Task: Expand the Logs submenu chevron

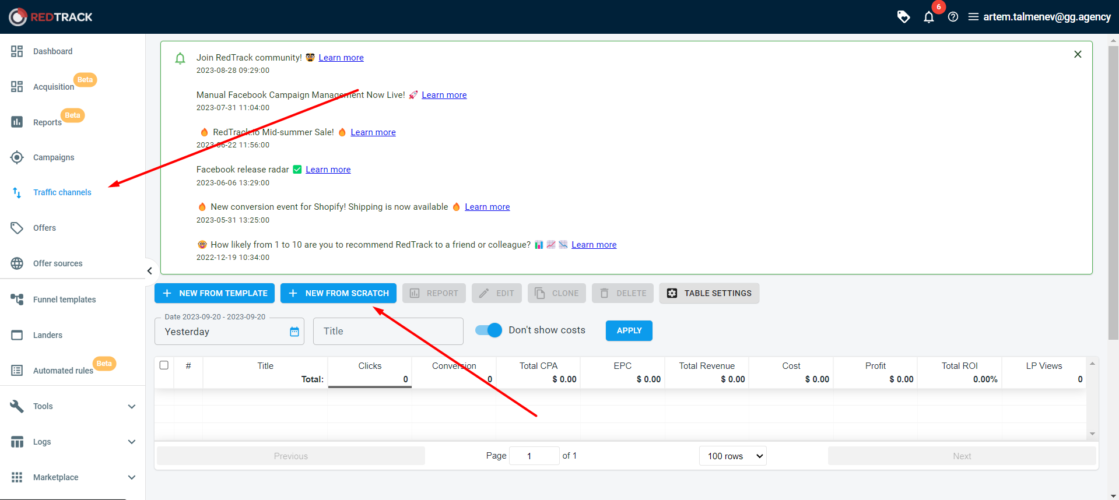Action: click(132, 442)
